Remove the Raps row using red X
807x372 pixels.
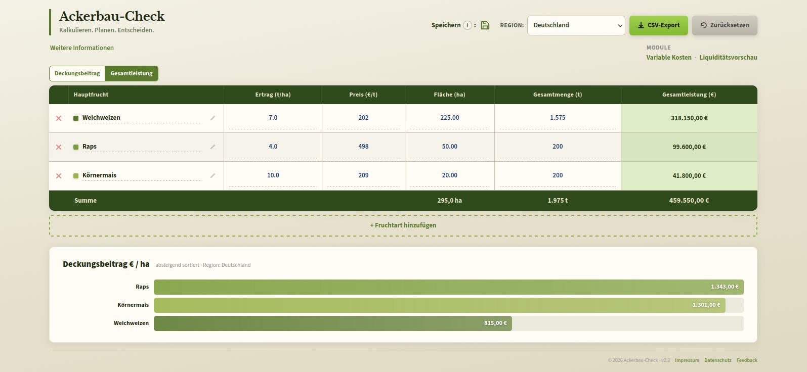tap(59, 147)
